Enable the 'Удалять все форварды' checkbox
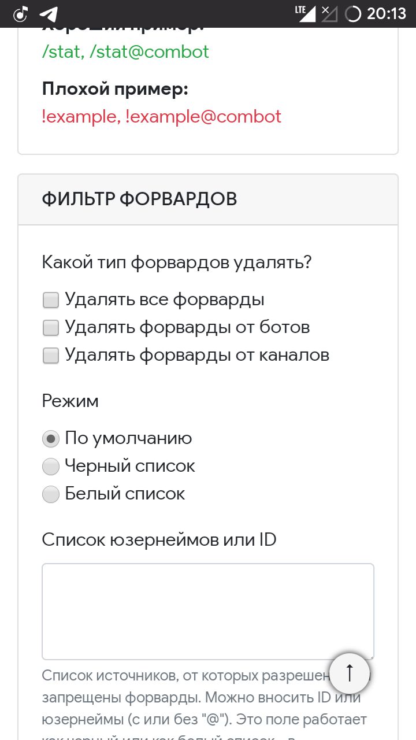The width and height of the screenshot is (416, 740). tap(51, 300)
